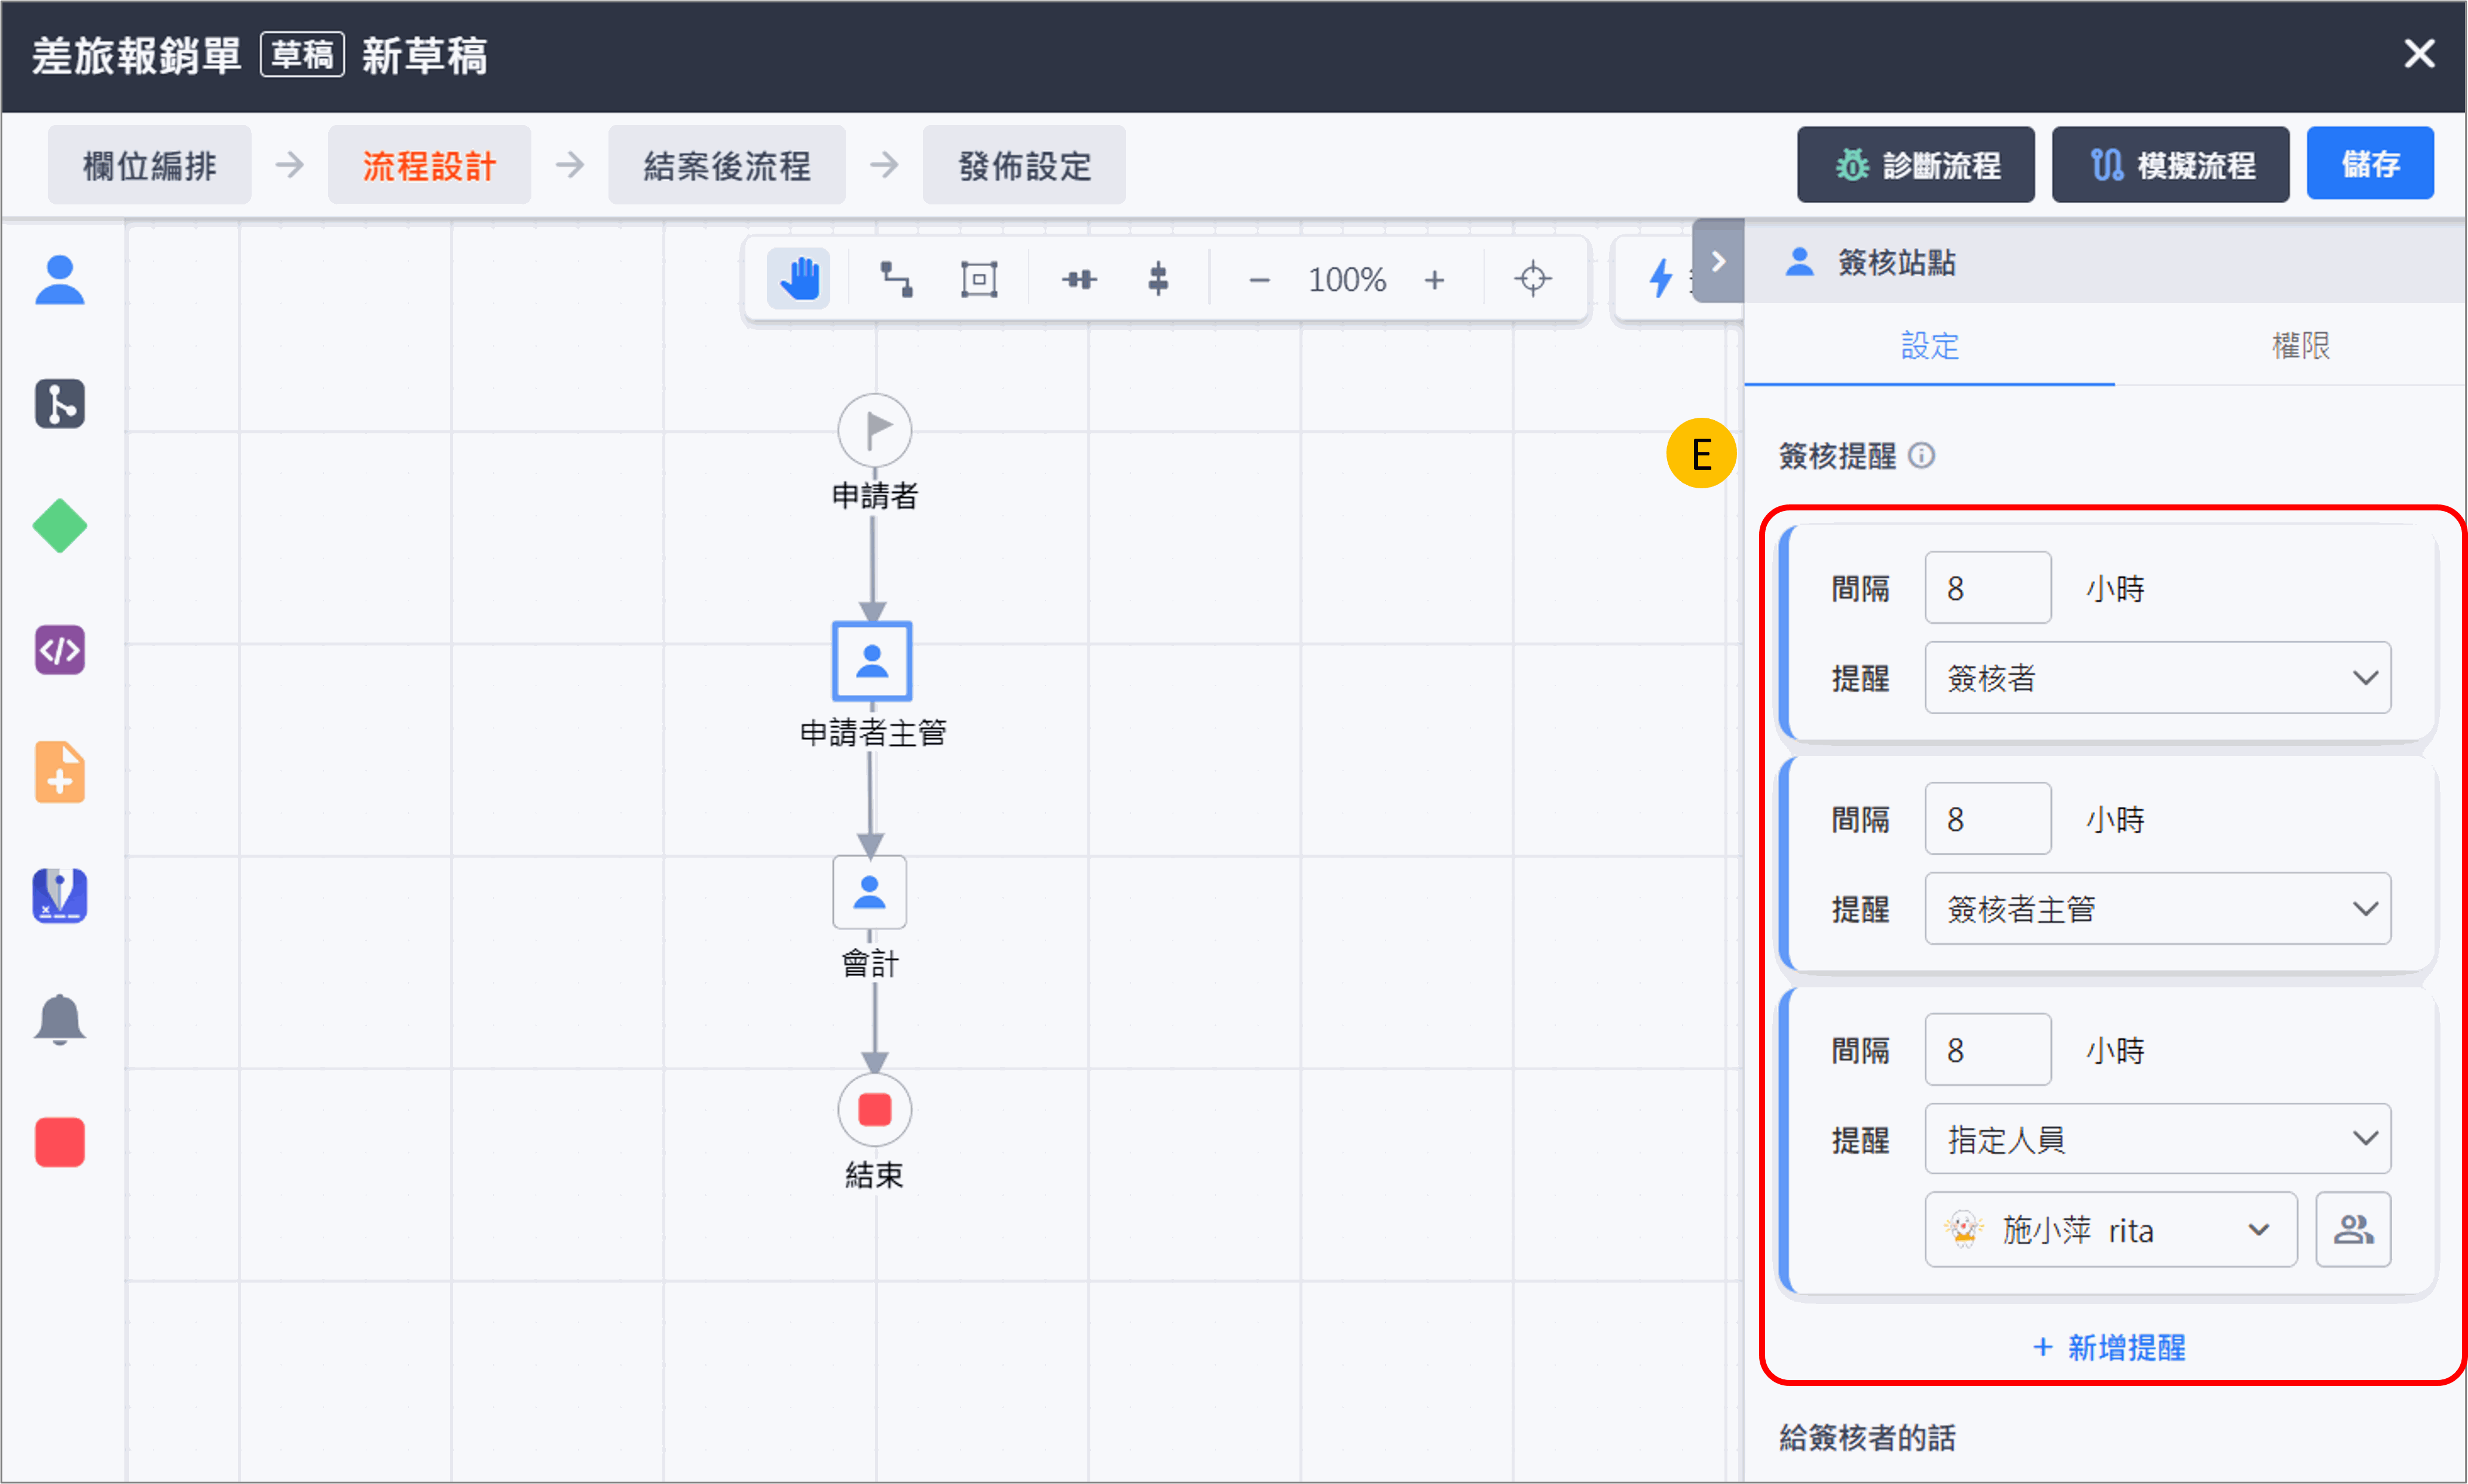
Task: Open the 簽核者主管 reminder dropdown
Action: pyautogui.click(x=2157, y=909)
